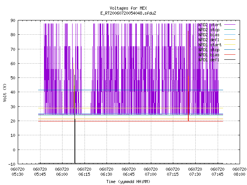Viewport: 247px width, 185px height.
Task: Click the 'NPD1 start' legend text
Action: 210,45
